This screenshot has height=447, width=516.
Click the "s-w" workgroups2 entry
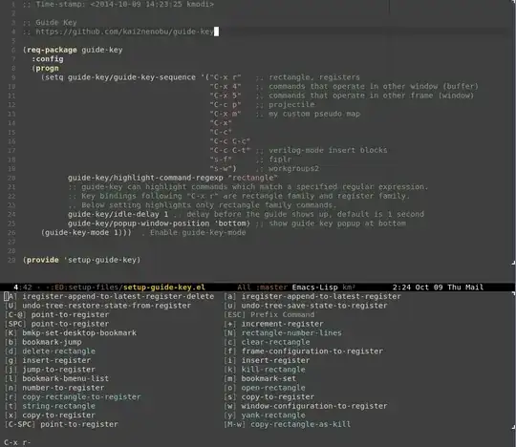point(223,169)
